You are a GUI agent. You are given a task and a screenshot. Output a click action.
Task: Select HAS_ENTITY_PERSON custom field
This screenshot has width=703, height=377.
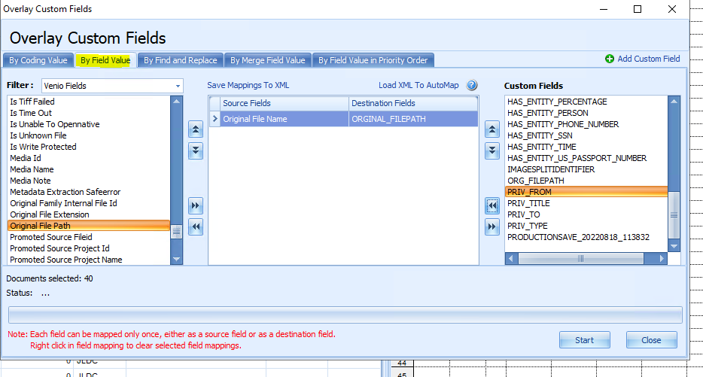(586, 113)
